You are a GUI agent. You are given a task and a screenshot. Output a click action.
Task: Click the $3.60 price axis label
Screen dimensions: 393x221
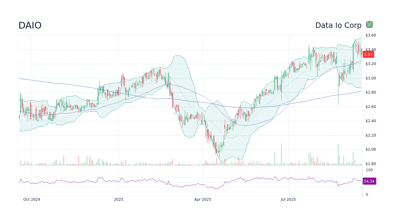coord(371,35)
